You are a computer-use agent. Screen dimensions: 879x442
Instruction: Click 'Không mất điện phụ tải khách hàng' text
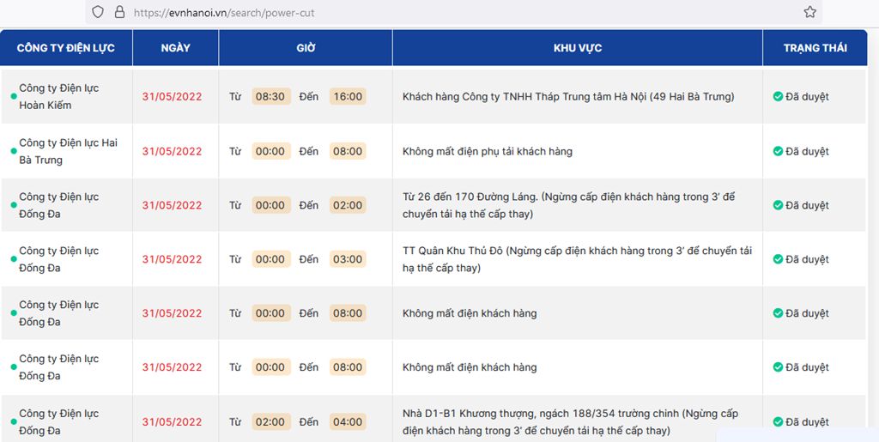[488, 151]
